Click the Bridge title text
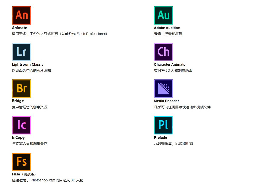The height and width of the screenshot is (186, 268). pos(18,101)
